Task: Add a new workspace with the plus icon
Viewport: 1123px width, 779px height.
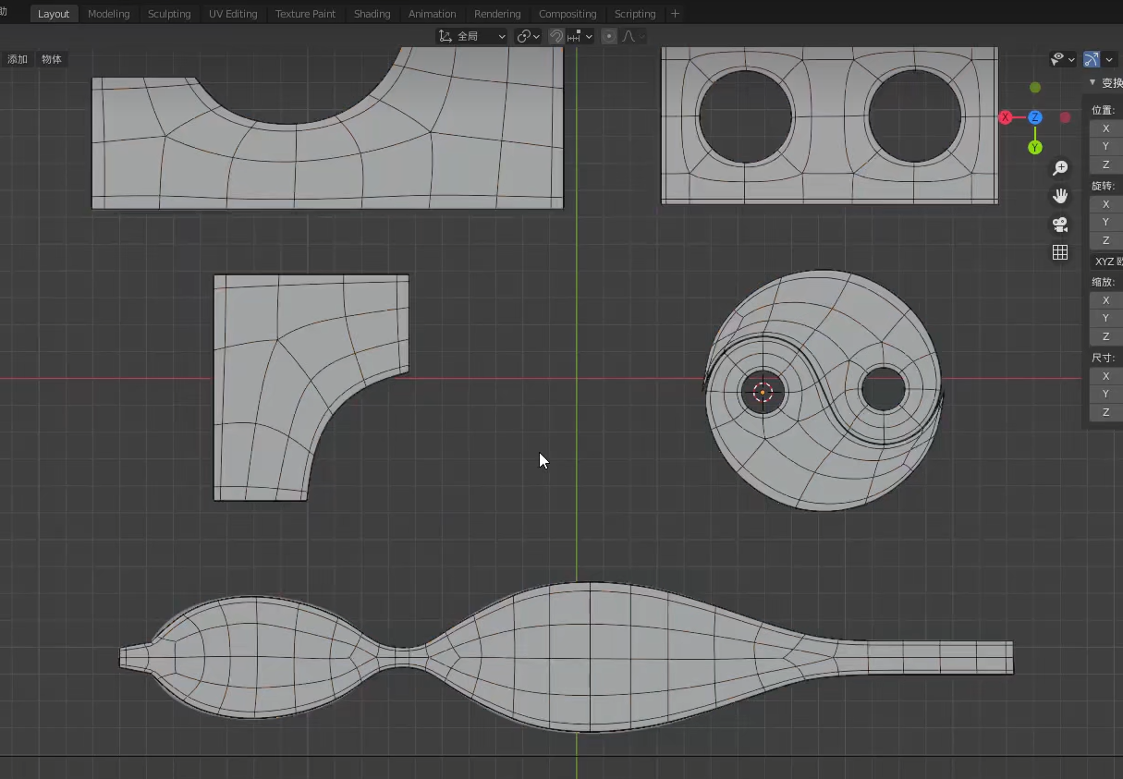Action: pos(675,14)
